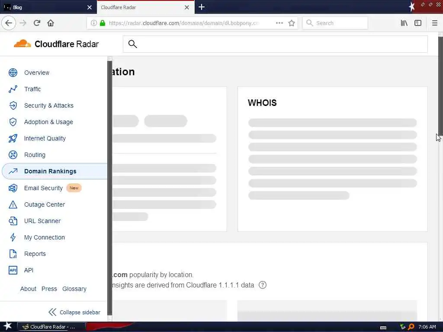
Task: Click the Email Security envelope icon
Action: (x=13, y=188)
